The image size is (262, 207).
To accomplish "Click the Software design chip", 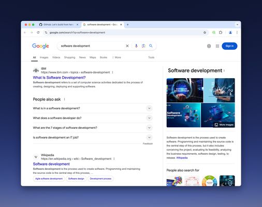I will 76,179.
